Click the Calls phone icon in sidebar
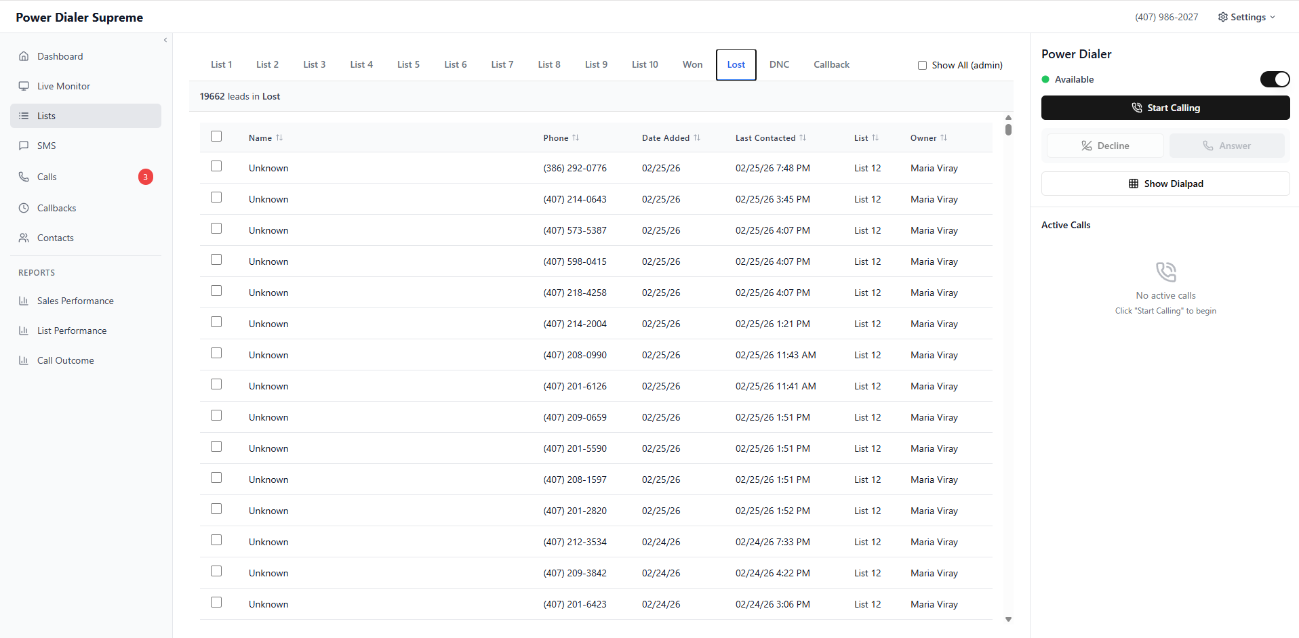 (24, 177)
